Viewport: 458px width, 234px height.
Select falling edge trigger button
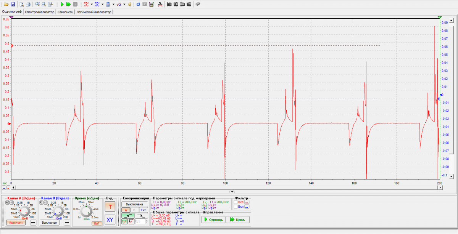(142, 216)
